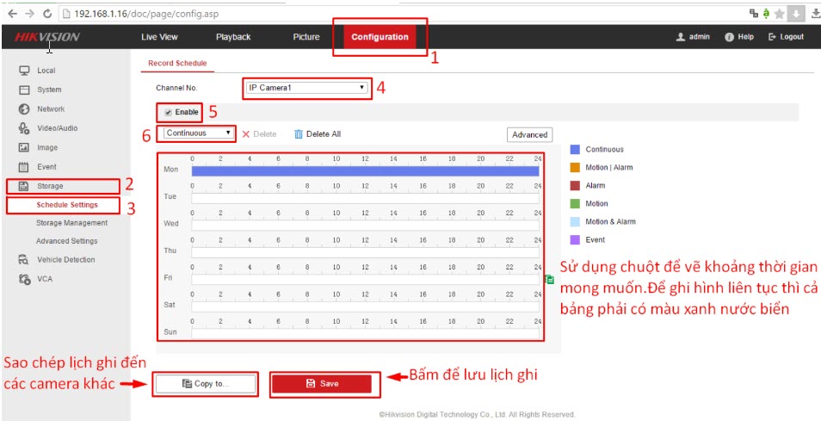The image size is (821, 421).
Task: Switch to the Live View tab
Action: pyautogui.click(x=159, y=37)
